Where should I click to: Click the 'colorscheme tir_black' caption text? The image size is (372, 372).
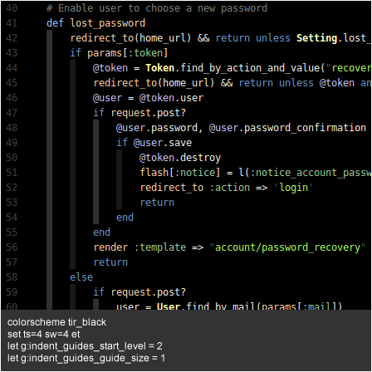(56, 322)
